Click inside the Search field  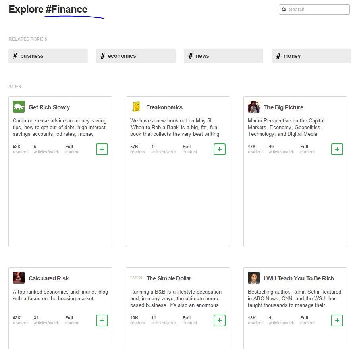pyautogui.click(x=318, y=10)
